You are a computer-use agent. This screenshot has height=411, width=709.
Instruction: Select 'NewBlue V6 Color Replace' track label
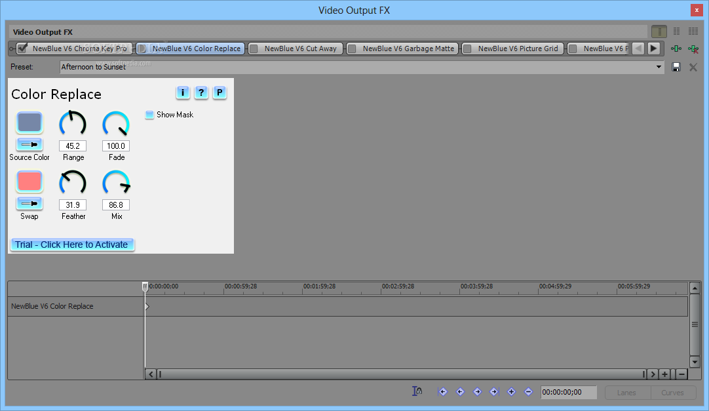pos(52,306)
